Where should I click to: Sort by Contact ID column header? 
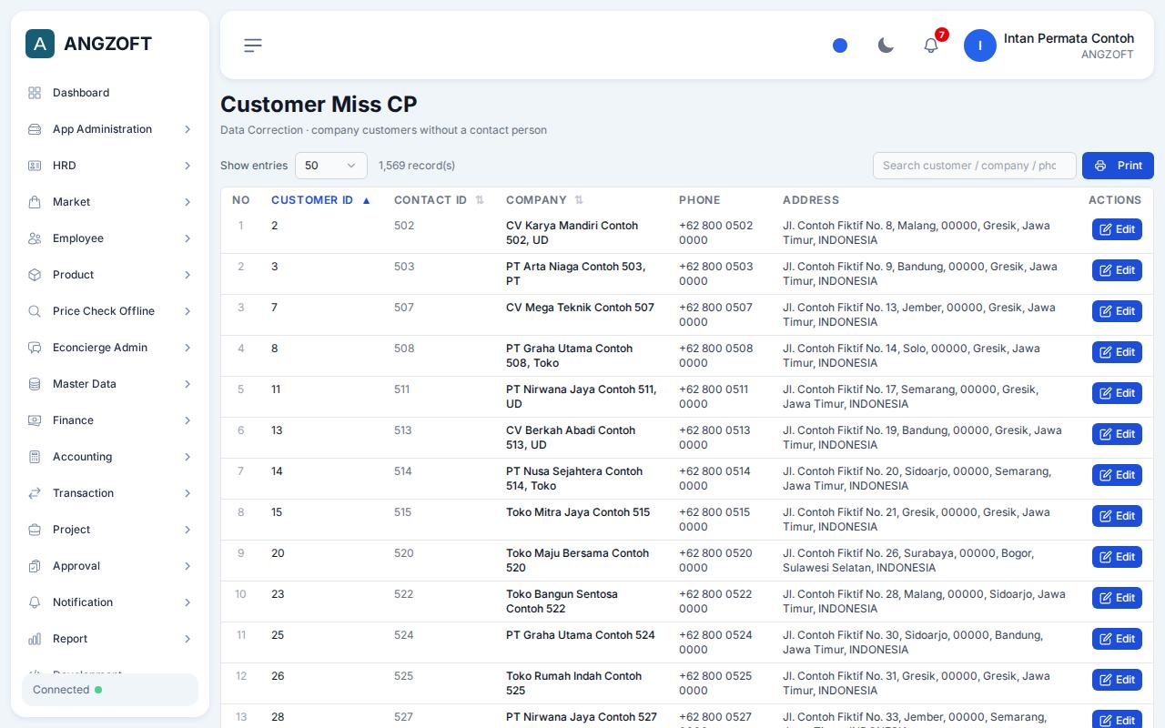439,200
